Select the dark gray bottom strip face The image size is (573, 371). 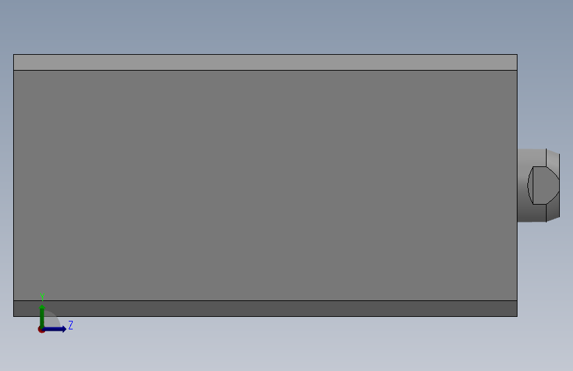point(265,308)
